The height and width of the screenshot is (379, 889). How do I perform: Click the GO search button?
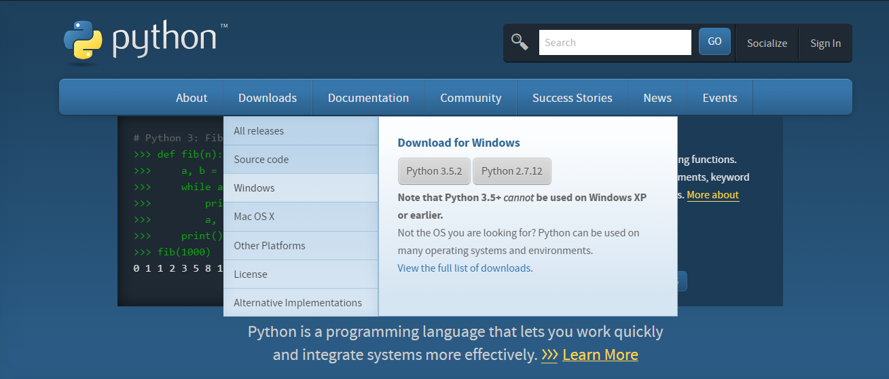[714, 41]
